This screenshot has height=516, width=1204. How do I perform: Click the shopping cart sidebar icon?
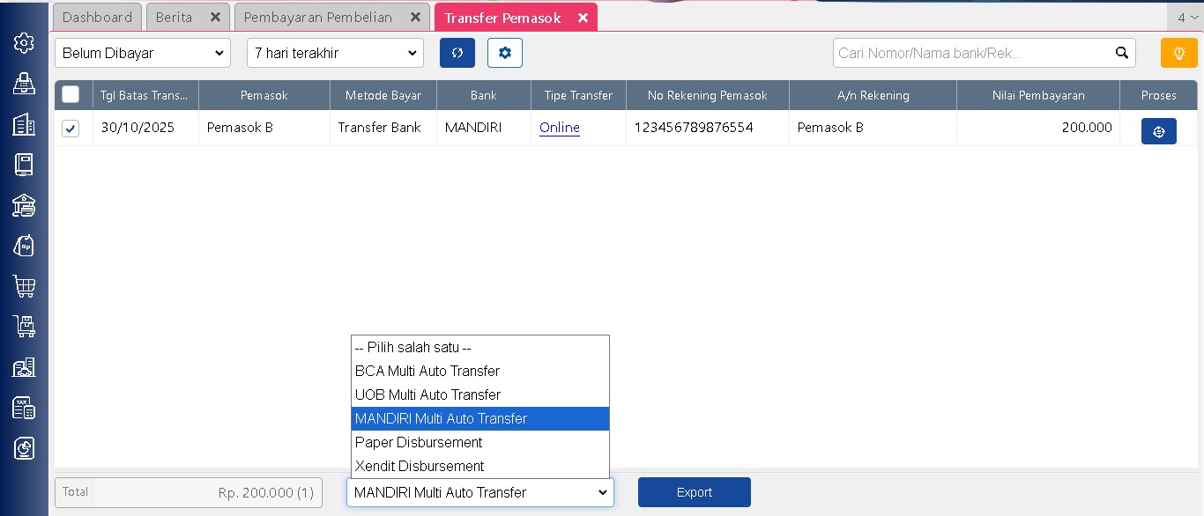point(24,286)
